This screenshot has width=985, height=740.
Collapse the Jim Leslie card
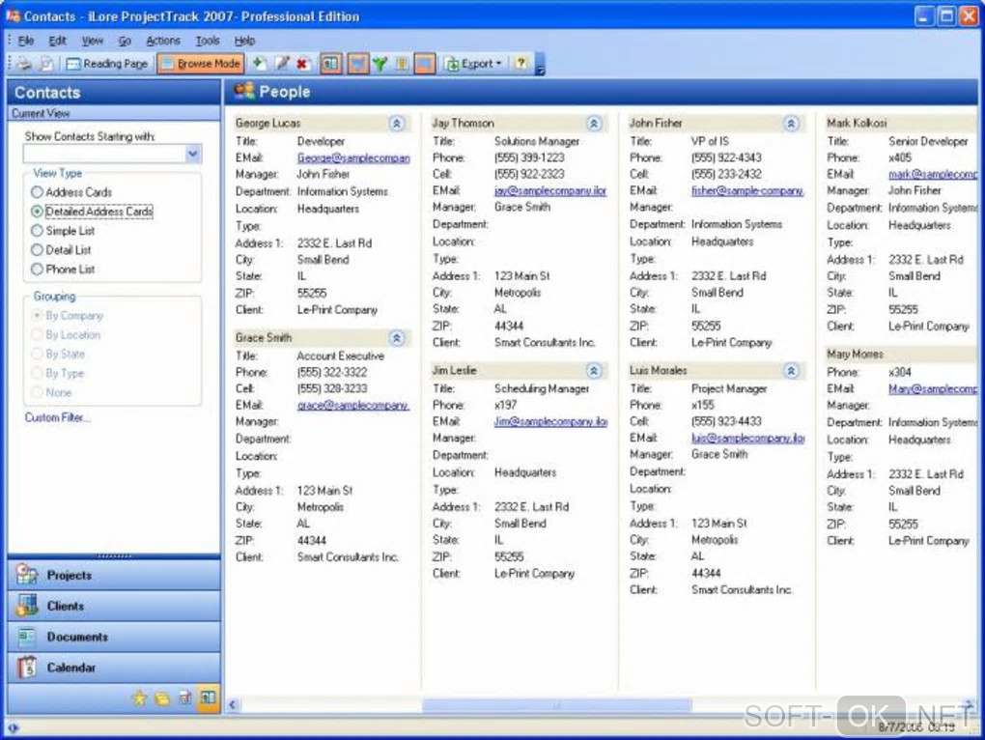pos(594,371)
